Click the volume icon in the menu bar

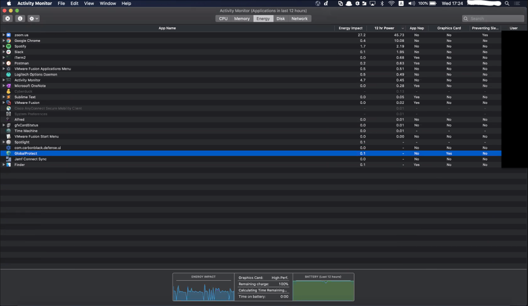click(x=412, y=3)
